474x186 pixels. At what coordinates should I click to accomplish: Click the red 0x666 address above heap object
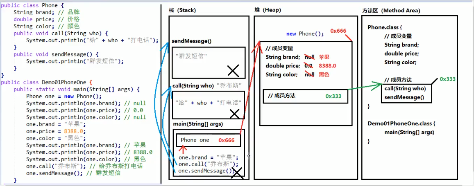click(x=338, y=31)
